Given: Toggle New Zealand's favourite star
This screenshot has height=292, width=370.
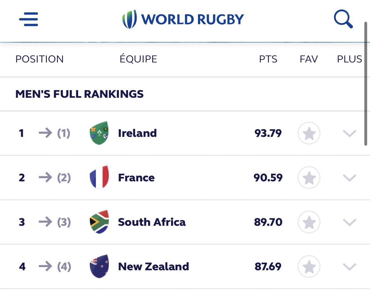Looking at the screenshot, I should coord(309,266).
